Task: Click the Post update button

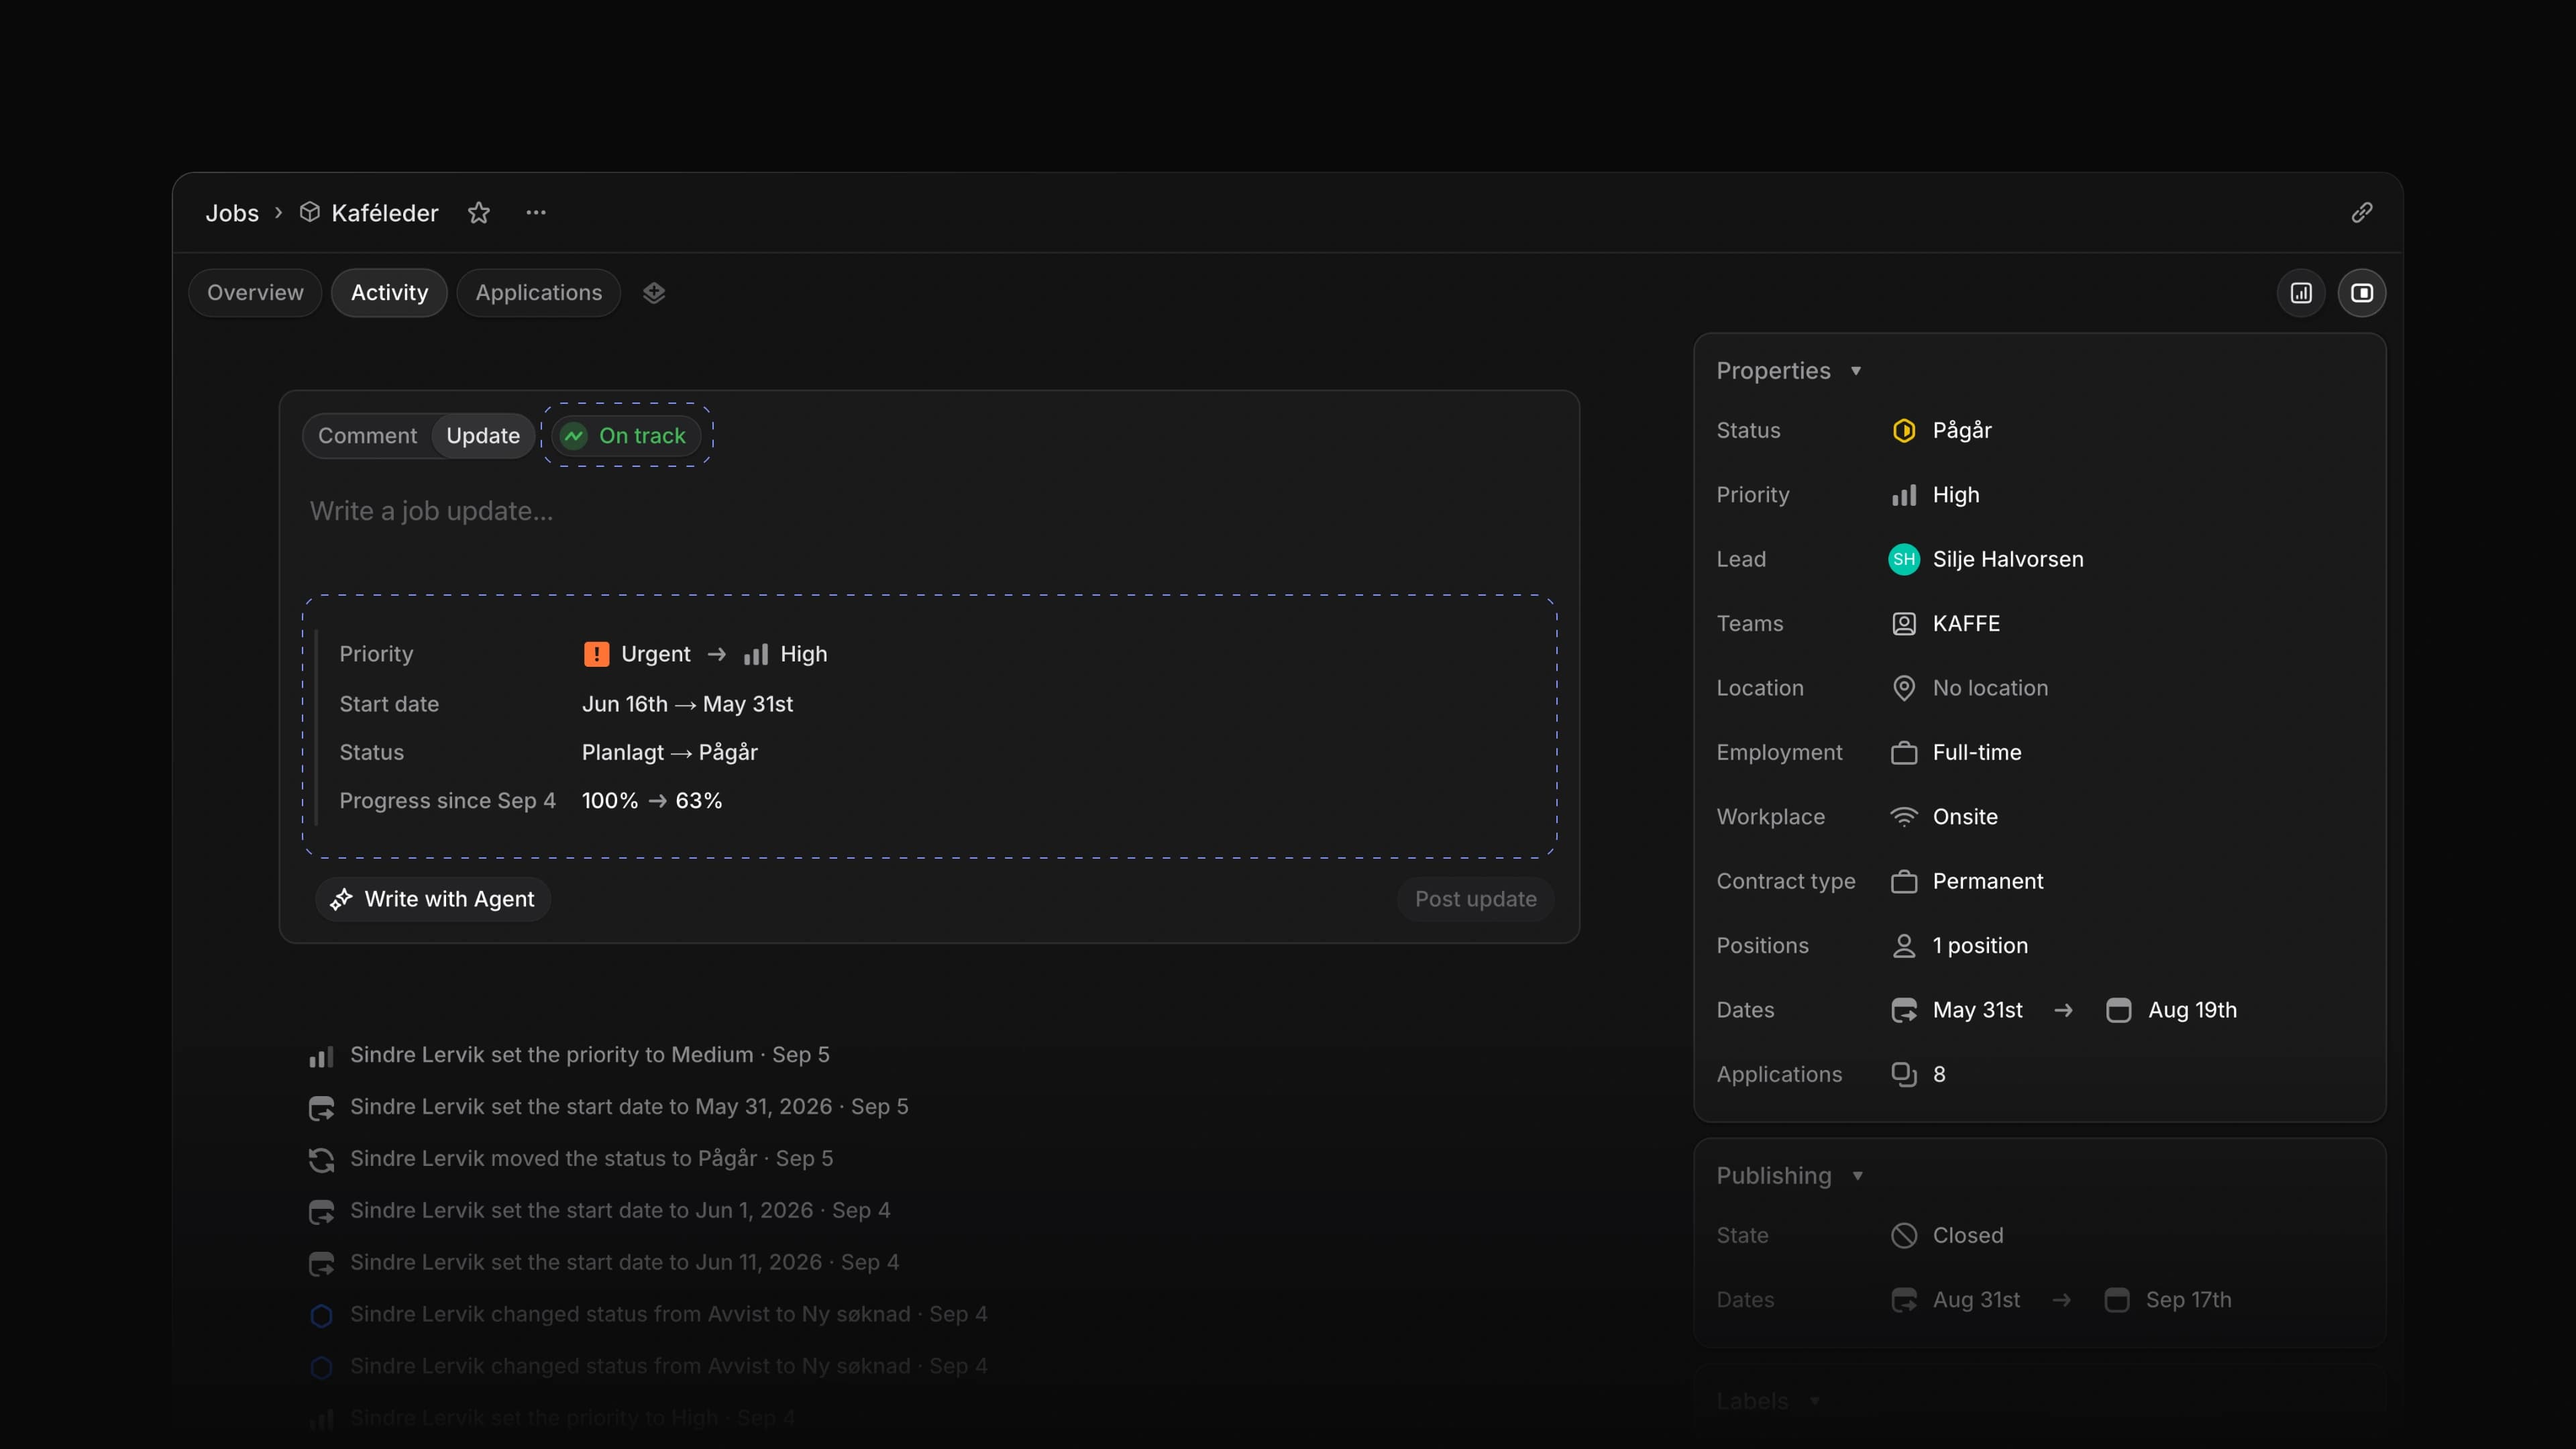Action: (x=1475, y=899)
